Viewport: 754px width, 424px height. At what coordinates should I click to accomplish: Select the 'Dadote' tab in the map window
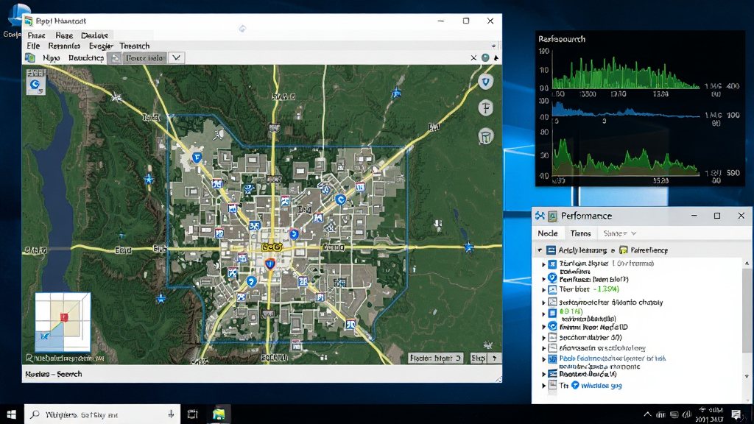coord(94,35)
